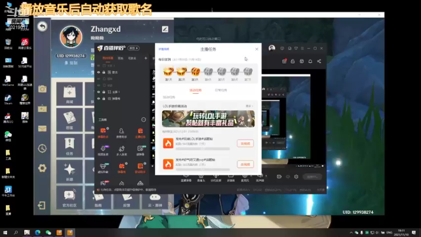
Task: Open the 祈愿 wish tile in Genshin menu
Action: (x=69, y=172)
